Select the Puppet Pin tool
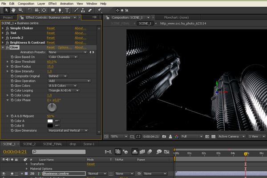 pos(99,10)
